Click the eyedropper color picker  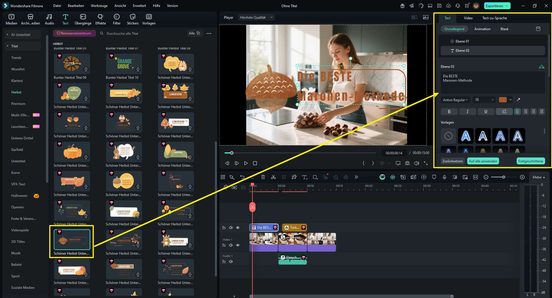(x=518, y=100)
